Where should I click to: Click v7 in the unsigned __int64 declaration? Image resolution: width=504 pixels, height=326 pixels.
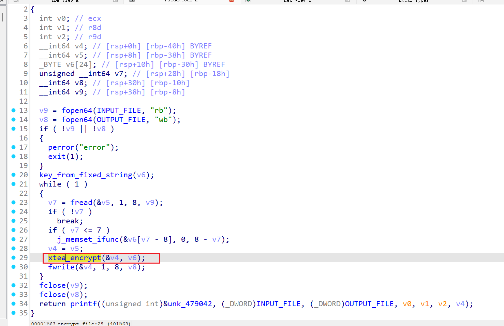(119, 74)
